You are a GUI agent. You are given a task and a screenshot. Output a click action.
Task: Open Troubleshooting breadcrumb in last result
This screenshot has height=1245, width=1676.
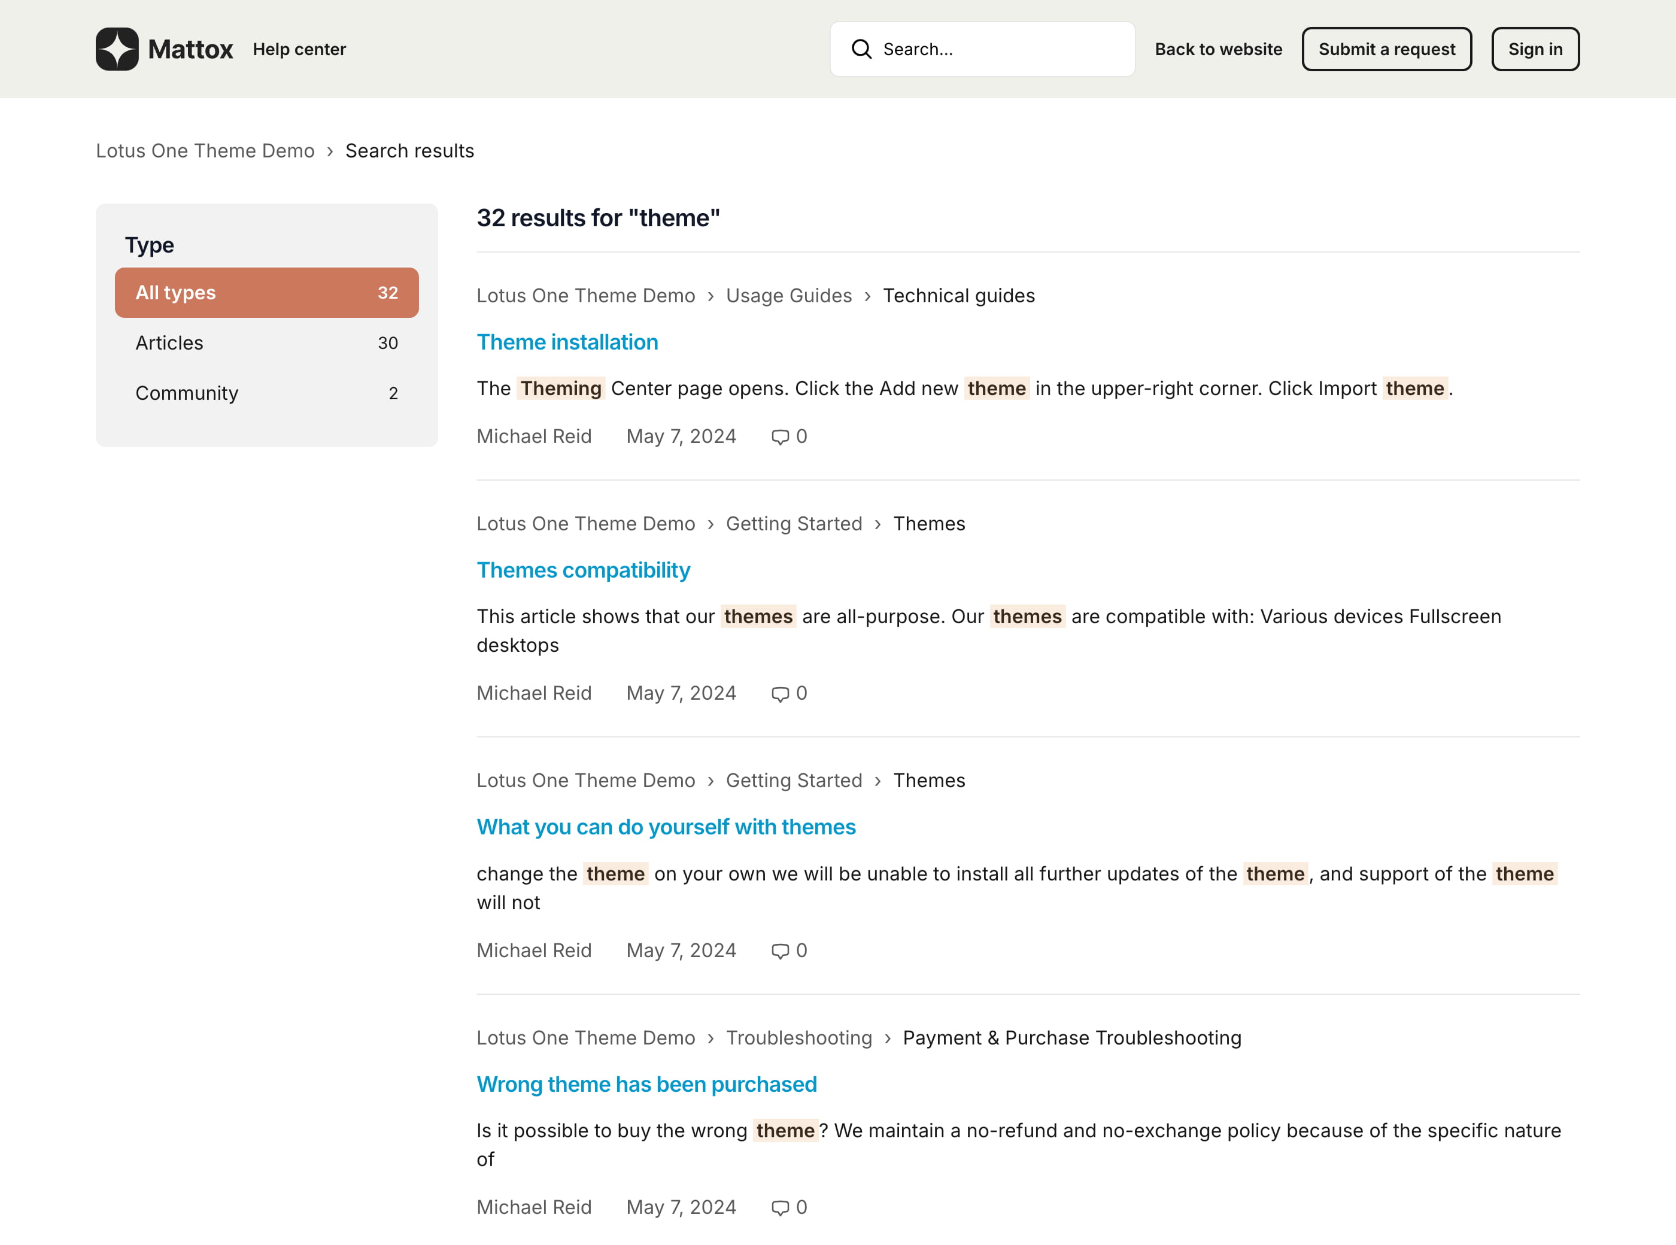tap(798, 1038)
